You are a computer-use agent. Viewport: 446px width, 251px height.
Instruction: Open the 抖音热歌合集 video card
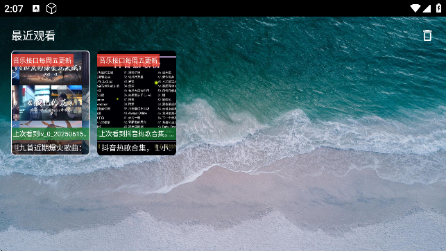coord(137,103)
